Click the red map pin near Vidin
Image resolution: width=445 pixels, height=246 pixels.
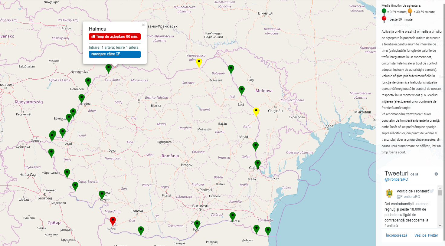coord(113,221)
